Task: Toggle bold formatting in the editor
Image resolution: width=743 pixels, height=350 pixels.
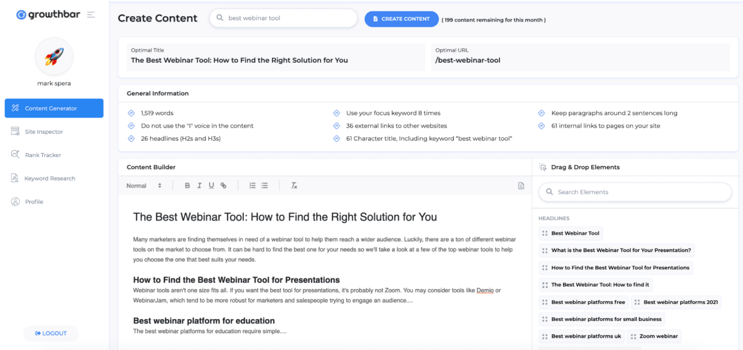Action: point(187,185)
